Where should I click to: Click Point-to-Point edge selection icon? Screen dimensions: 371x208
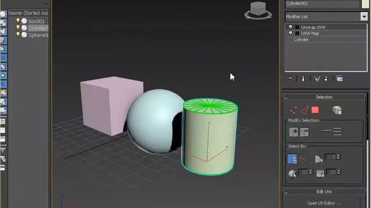click(303, 159)
